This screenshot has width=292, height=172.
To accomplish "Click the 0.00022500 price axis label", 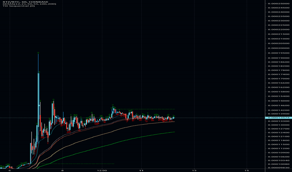I will 279,25.
